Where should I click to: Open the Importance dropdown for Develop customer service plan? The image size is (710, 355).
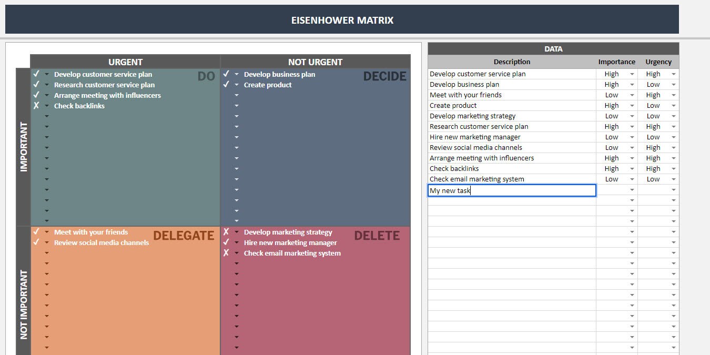click(x=632, y=74)
